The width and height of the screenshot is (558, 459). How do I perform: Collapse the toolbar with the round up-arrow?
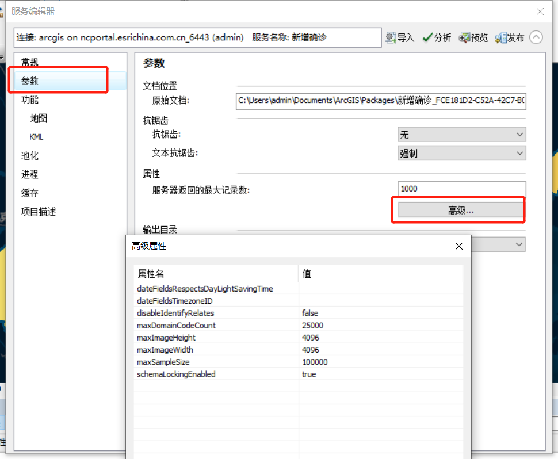tap(536, 37)
